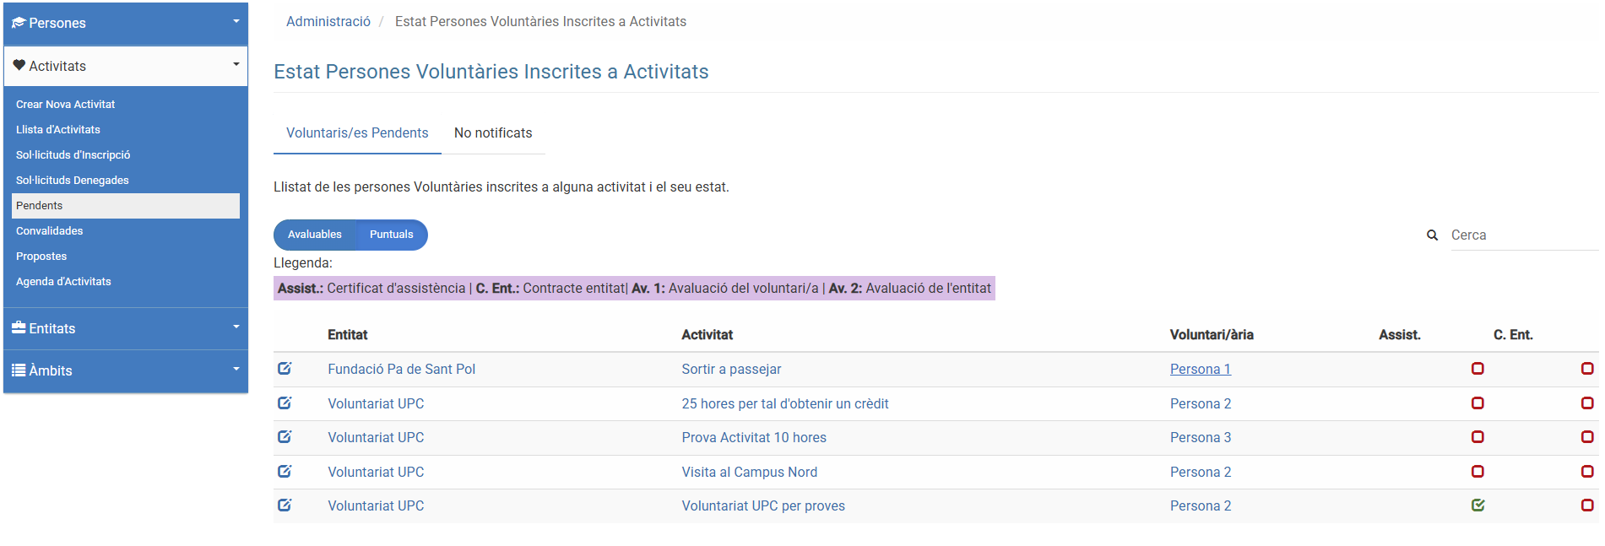This screenshot has width=1605, height=546.
Task: Click the search magnifier icon near Cerca
Action: 1432,235
